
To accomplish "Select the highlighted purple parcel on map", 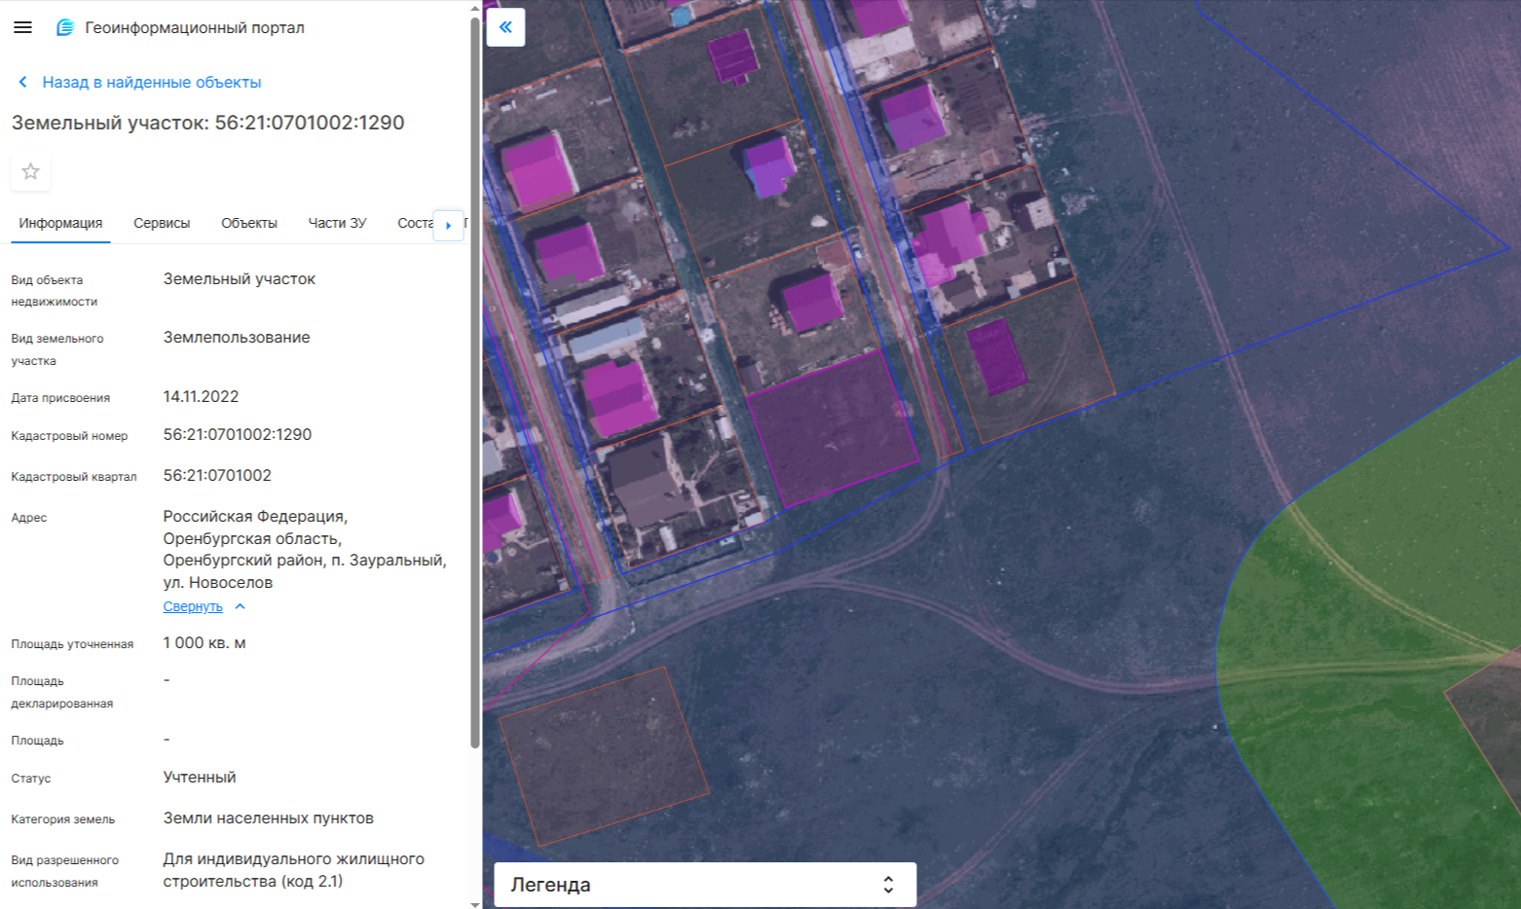I will [x=833, y=429].
